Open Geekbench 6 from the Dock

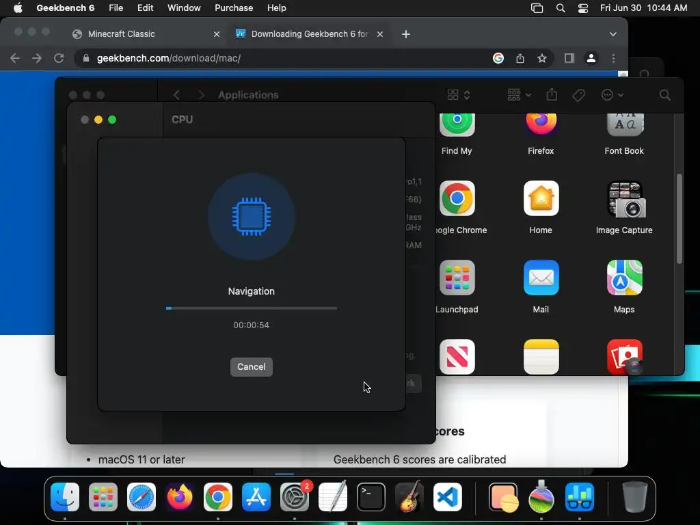click(580, 497)
